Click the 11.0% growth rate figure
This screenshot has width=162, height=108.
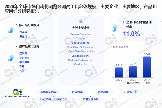click(131, 34)
